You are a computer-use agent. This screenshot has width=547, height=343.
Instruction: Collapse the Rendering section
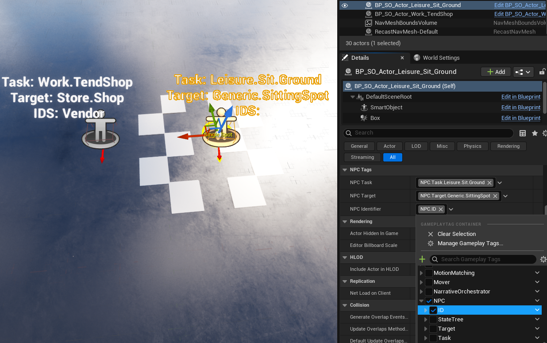click(x=344, y=221)
